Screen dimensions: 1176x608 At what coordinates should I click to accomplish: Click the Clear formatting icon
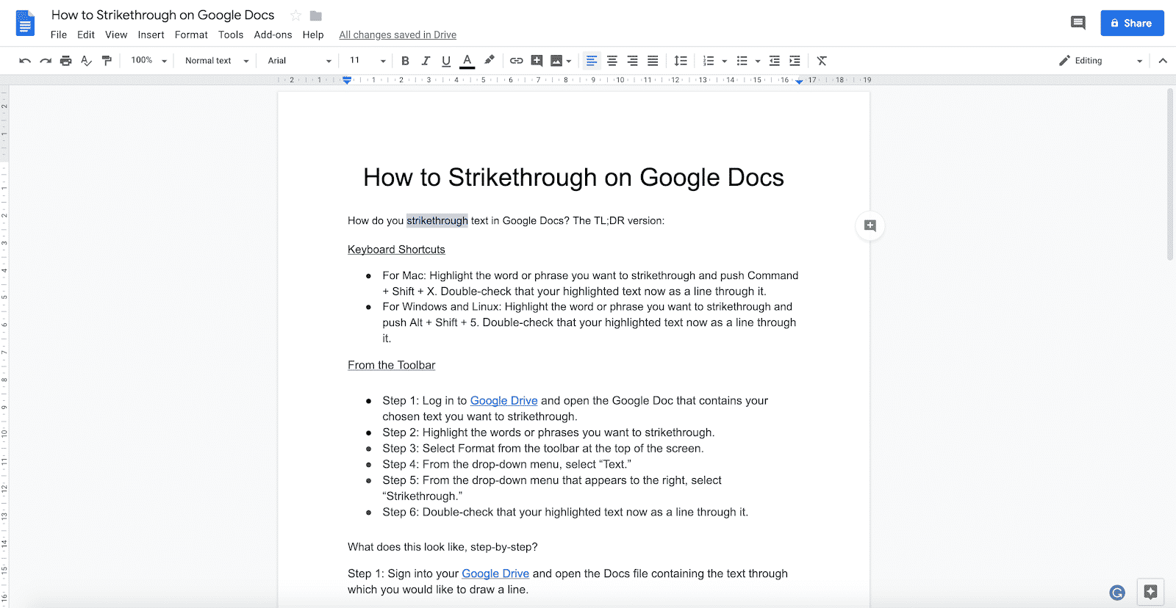822,61
